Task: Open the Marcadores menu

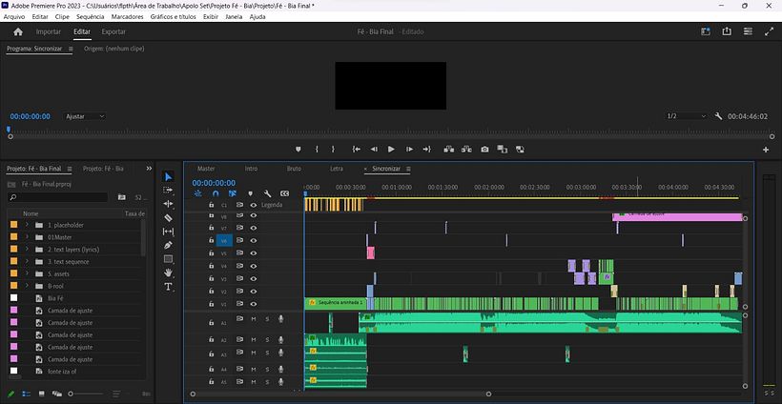Action: pyautogui.click(x=127, y=16)
